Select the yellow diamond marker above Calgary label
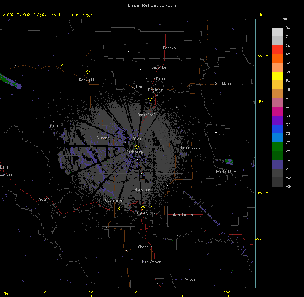This screenshot has height=297, width=304. point(143,208)
